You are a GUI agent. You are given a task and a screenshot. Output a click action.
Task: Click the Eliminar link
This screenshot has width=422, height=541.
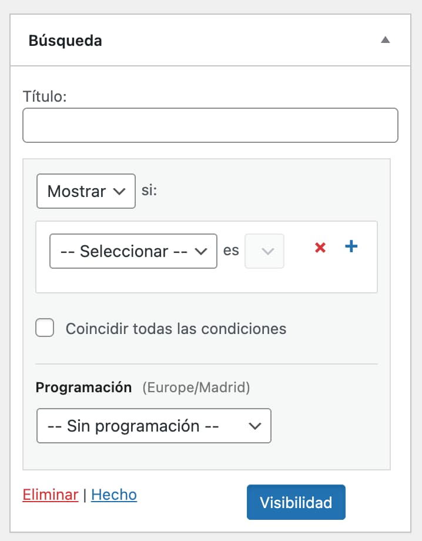click(x=51, y=495)
